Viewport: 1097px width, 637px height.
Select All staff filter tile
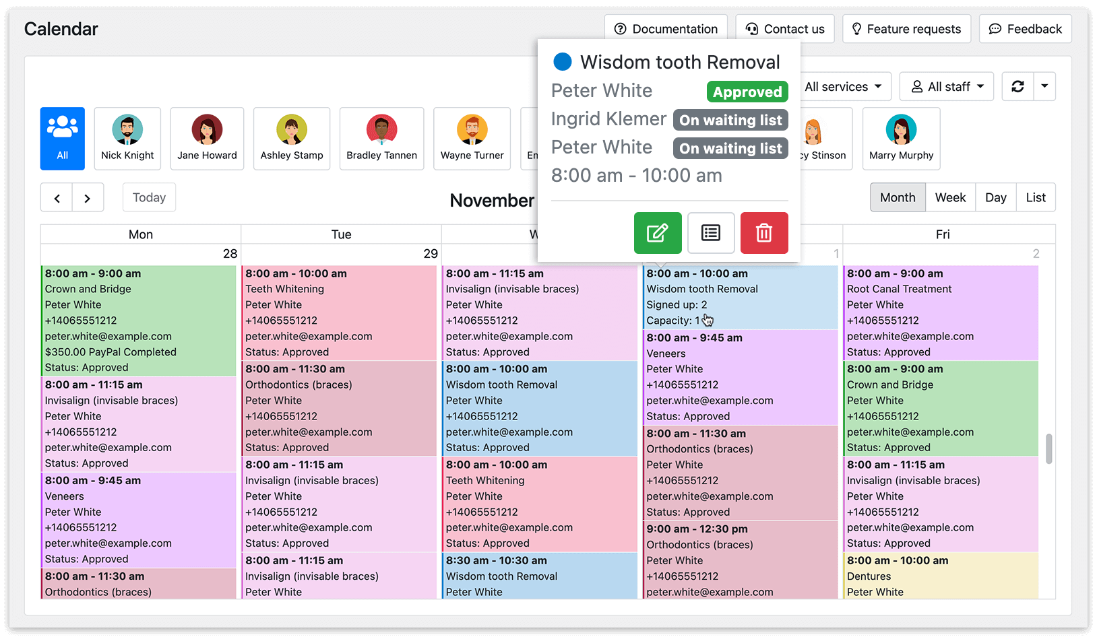63,138
